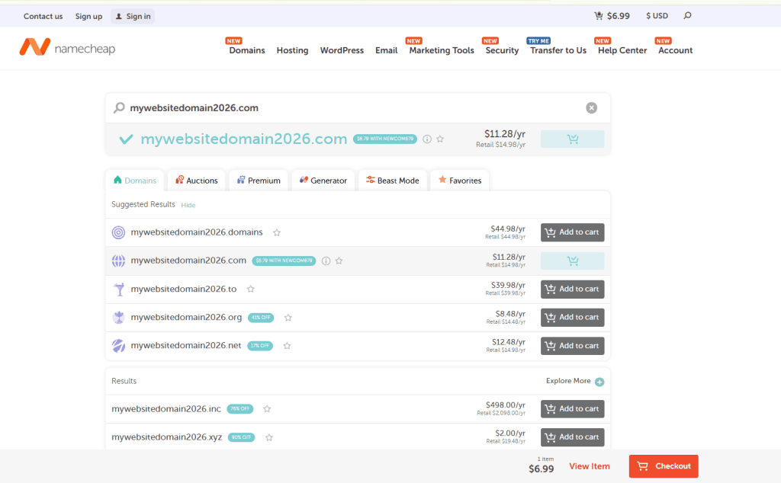
Task: Open the WordPress navigation menu
Action: (x=342, y=50)
